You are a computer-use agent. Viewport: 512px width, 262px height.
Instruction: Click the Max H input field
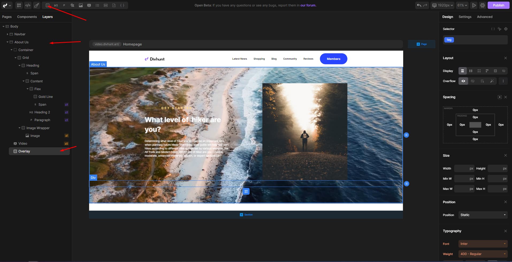click(497, 189)
